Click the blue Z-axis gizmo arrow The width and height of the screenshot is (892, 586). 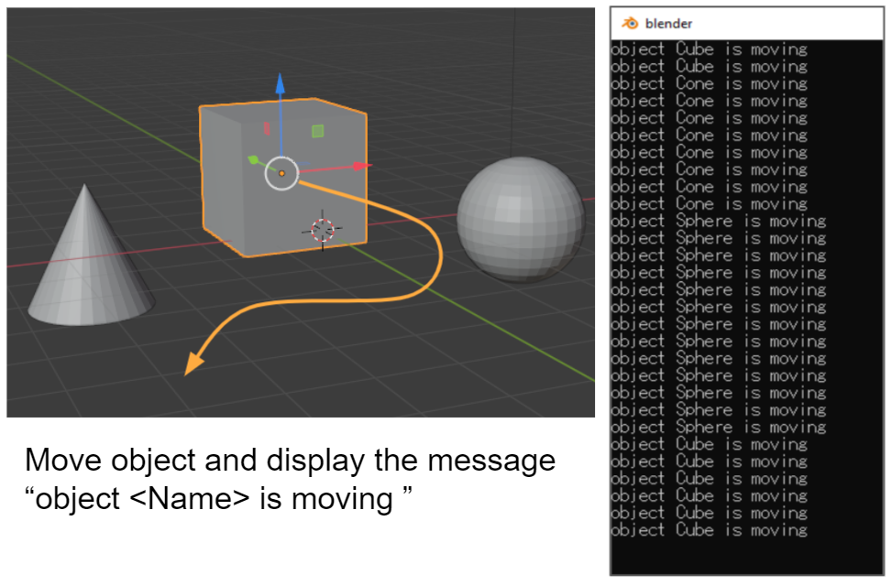click(280, 83)
